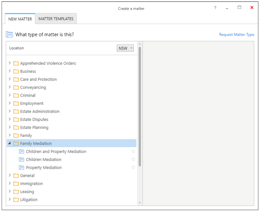
Task: Open the Request Matter Type link
Action: [237, 35]
